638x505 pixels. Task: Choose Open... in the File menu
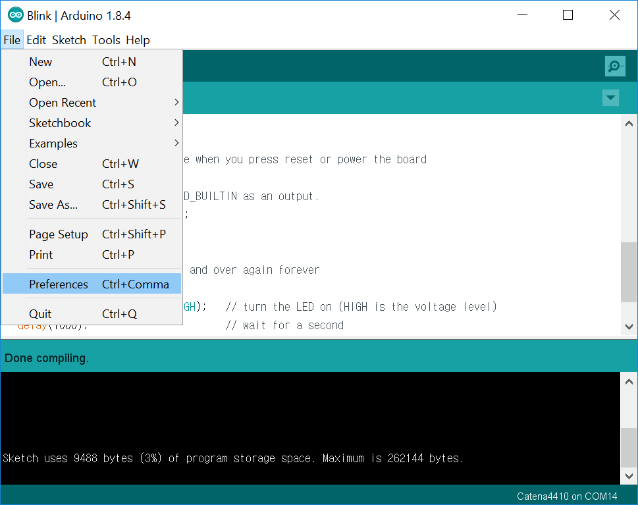[92, 82]
